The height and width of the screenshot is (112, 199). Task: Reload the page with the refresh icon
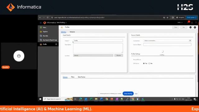pyautogui.click(x=48, y=17)
